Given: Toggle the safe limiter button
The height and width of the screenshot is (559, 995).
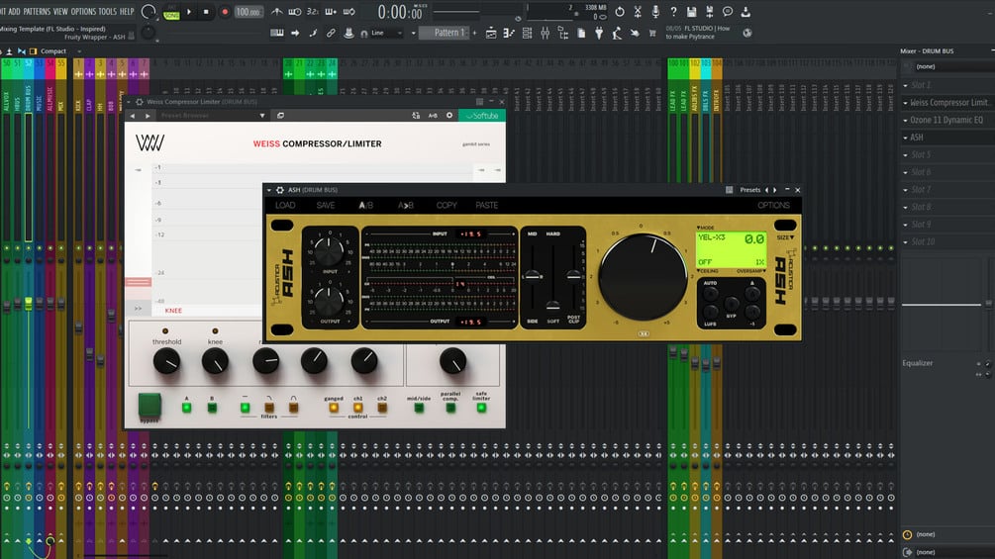Looking at the screenshot, I should coord(481,408).
